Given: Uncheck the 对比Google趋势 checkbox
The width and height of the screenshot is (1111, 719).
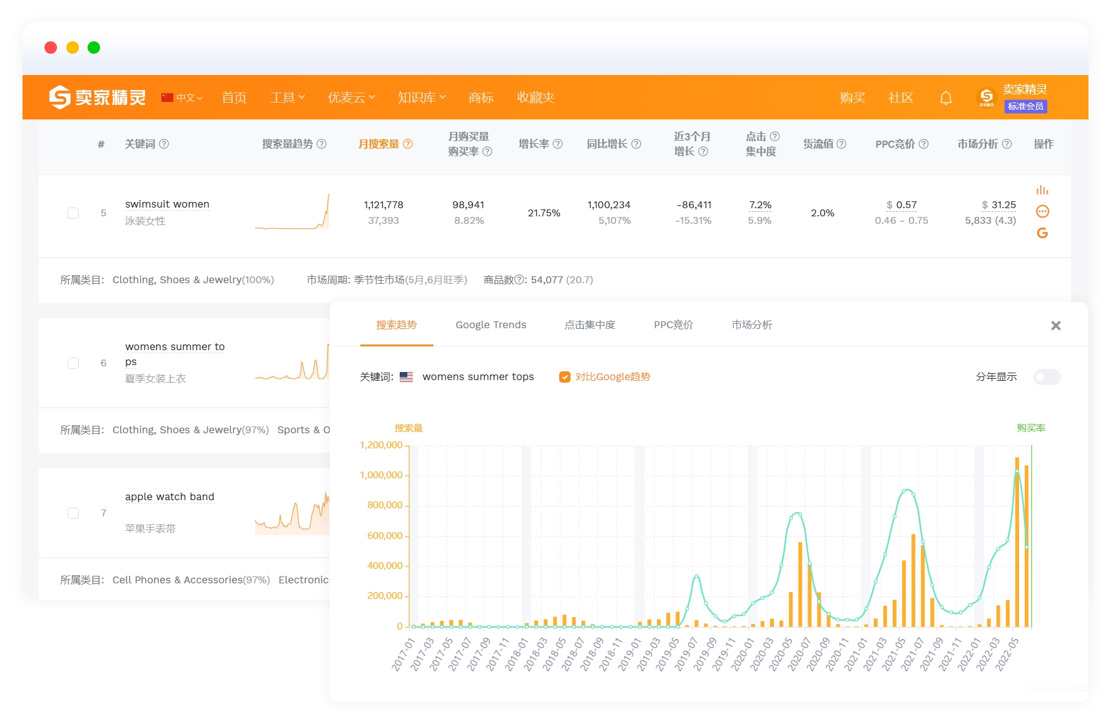Looking at the screenshot, I should [565, 377].
